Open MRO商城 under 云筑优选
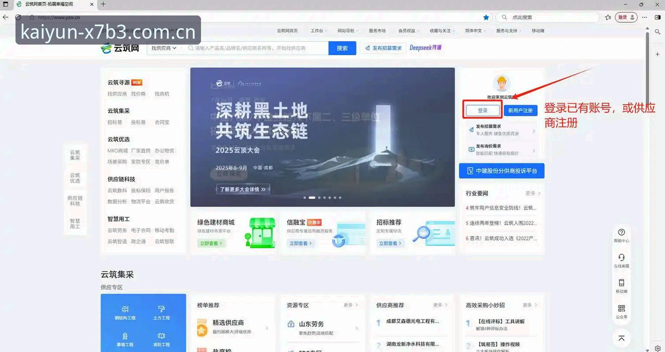 [118, 151]
